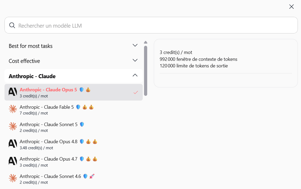
Task: Click the starburst logo beside Claude Sonnet 5
Action: tap(13, 126)
